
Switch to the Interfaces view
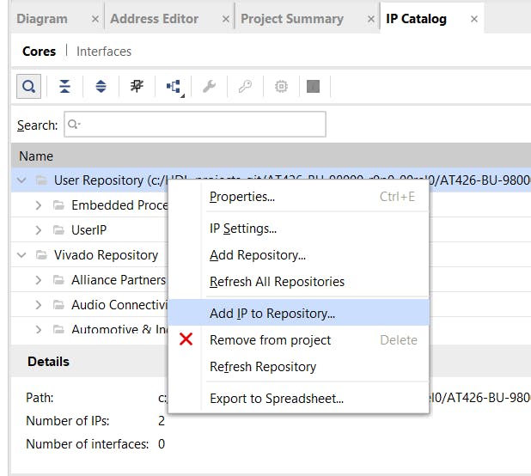104,52
